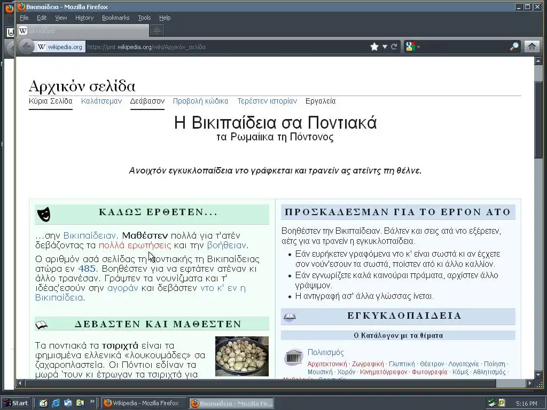Open the Προβολή κώδικα tab
The height and width of the screenshot is (410, 547).
(x=201, y=101)
